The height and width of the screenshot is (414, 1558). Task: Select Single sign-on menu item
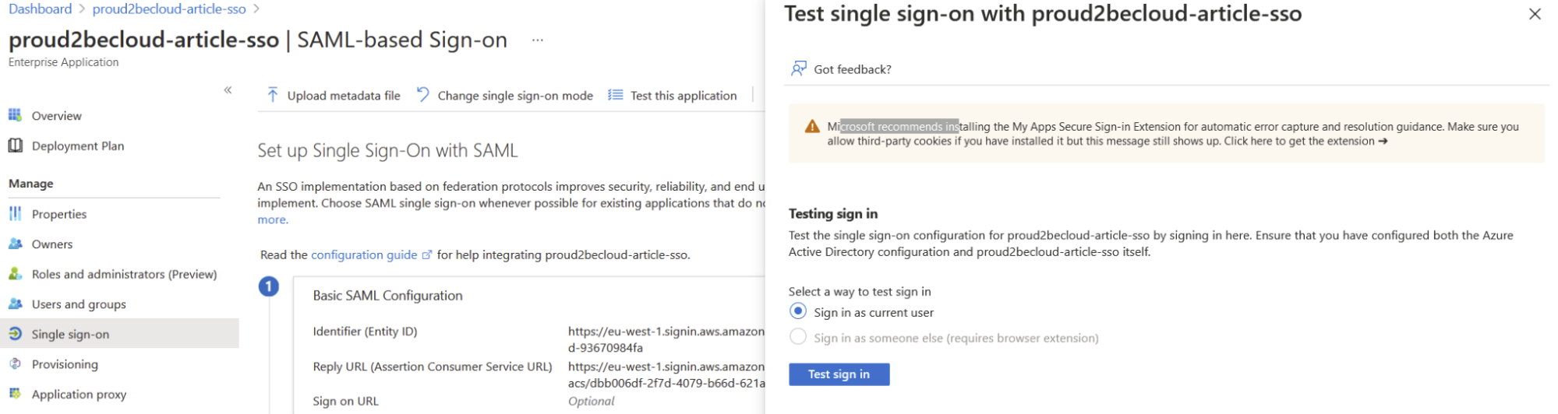tap(70, 334)
